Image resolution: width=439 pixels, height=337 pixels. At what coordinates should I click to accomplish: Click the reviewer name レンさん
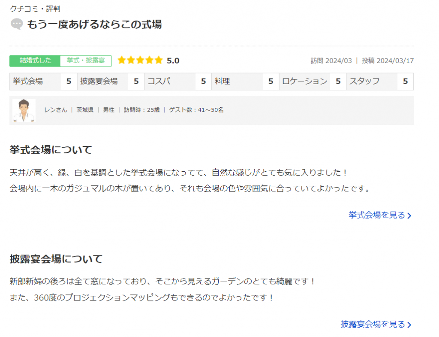click(56, 110)
